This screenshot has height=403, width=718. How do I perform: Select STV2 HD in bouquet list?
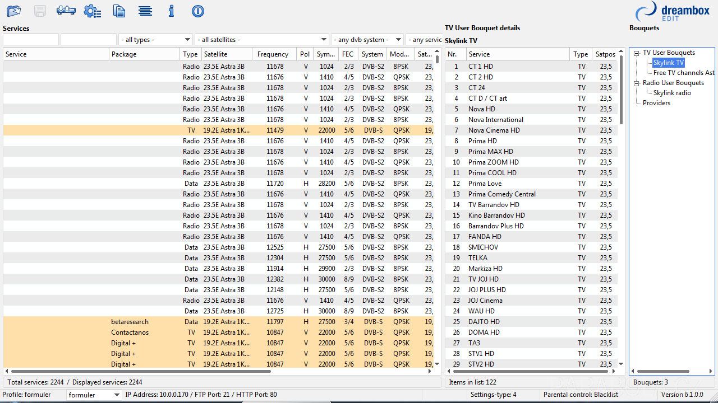(x=531, y=364)
